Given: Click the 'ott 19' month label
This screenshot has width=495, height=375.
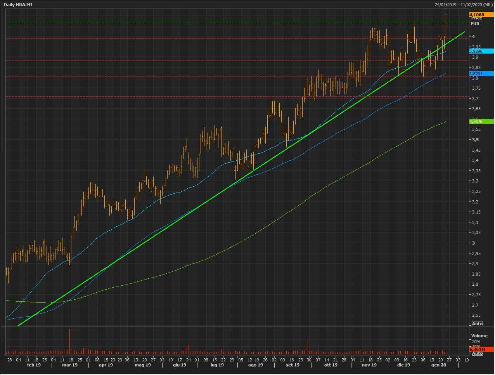Looking at the screenshot, I should click(x=331, y=365).
